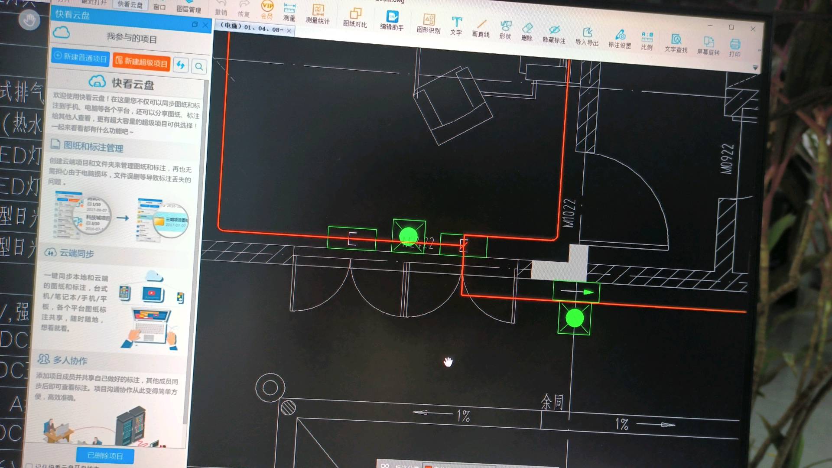
Task: Click the M0922 door label
Action: [x=727, y=159]
